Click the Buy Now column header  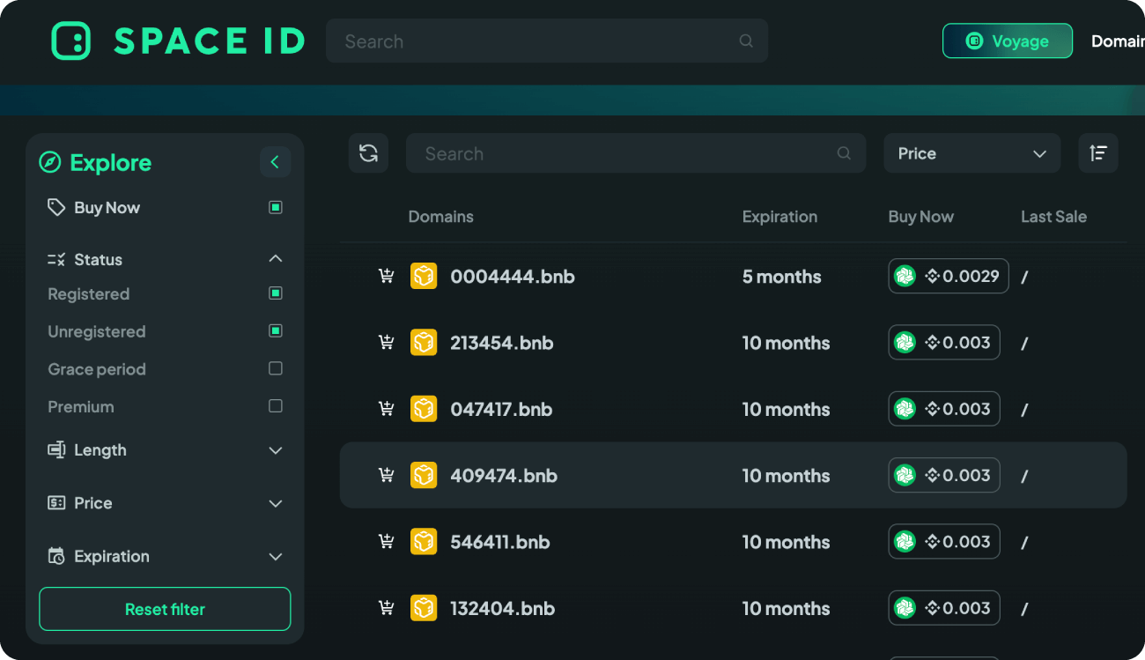click(x=920, y=217)
